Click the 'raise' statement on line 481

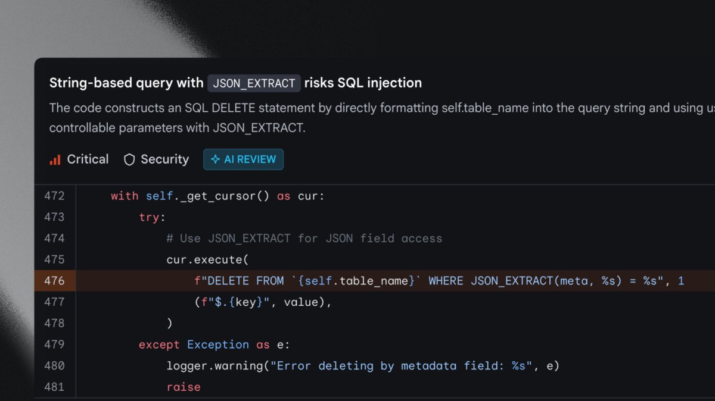click(184, 387)
